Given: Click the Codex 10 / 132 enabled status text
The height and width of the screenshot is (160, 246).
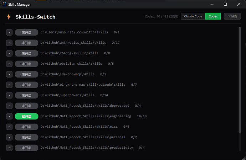Looking at the screenshot, I should click(161, 16).
